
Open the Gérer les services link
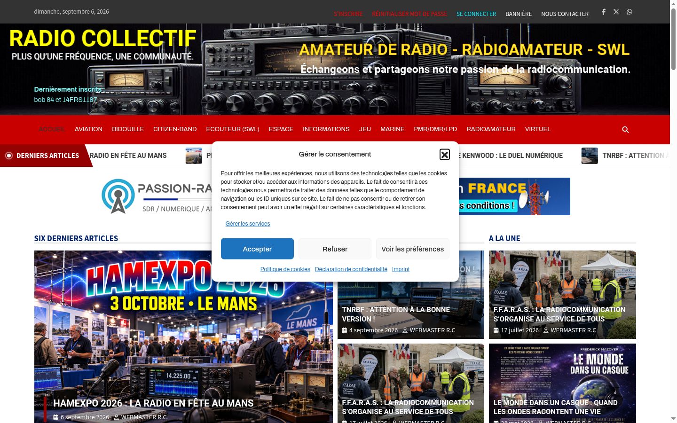248,224
